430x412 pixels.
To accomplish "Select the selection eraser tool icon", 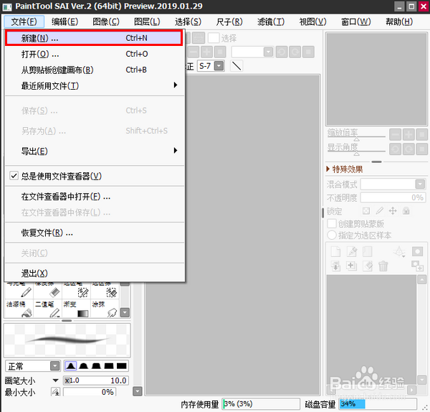I will pos(112,292).
